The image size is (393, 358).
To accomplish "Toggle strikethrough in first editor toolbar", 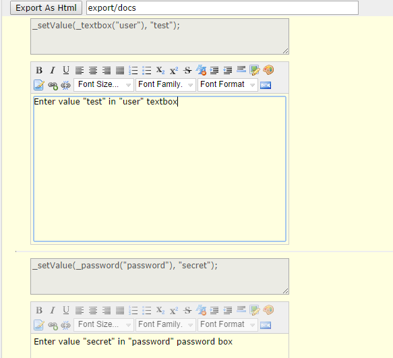I will click(x=187, y=70).
